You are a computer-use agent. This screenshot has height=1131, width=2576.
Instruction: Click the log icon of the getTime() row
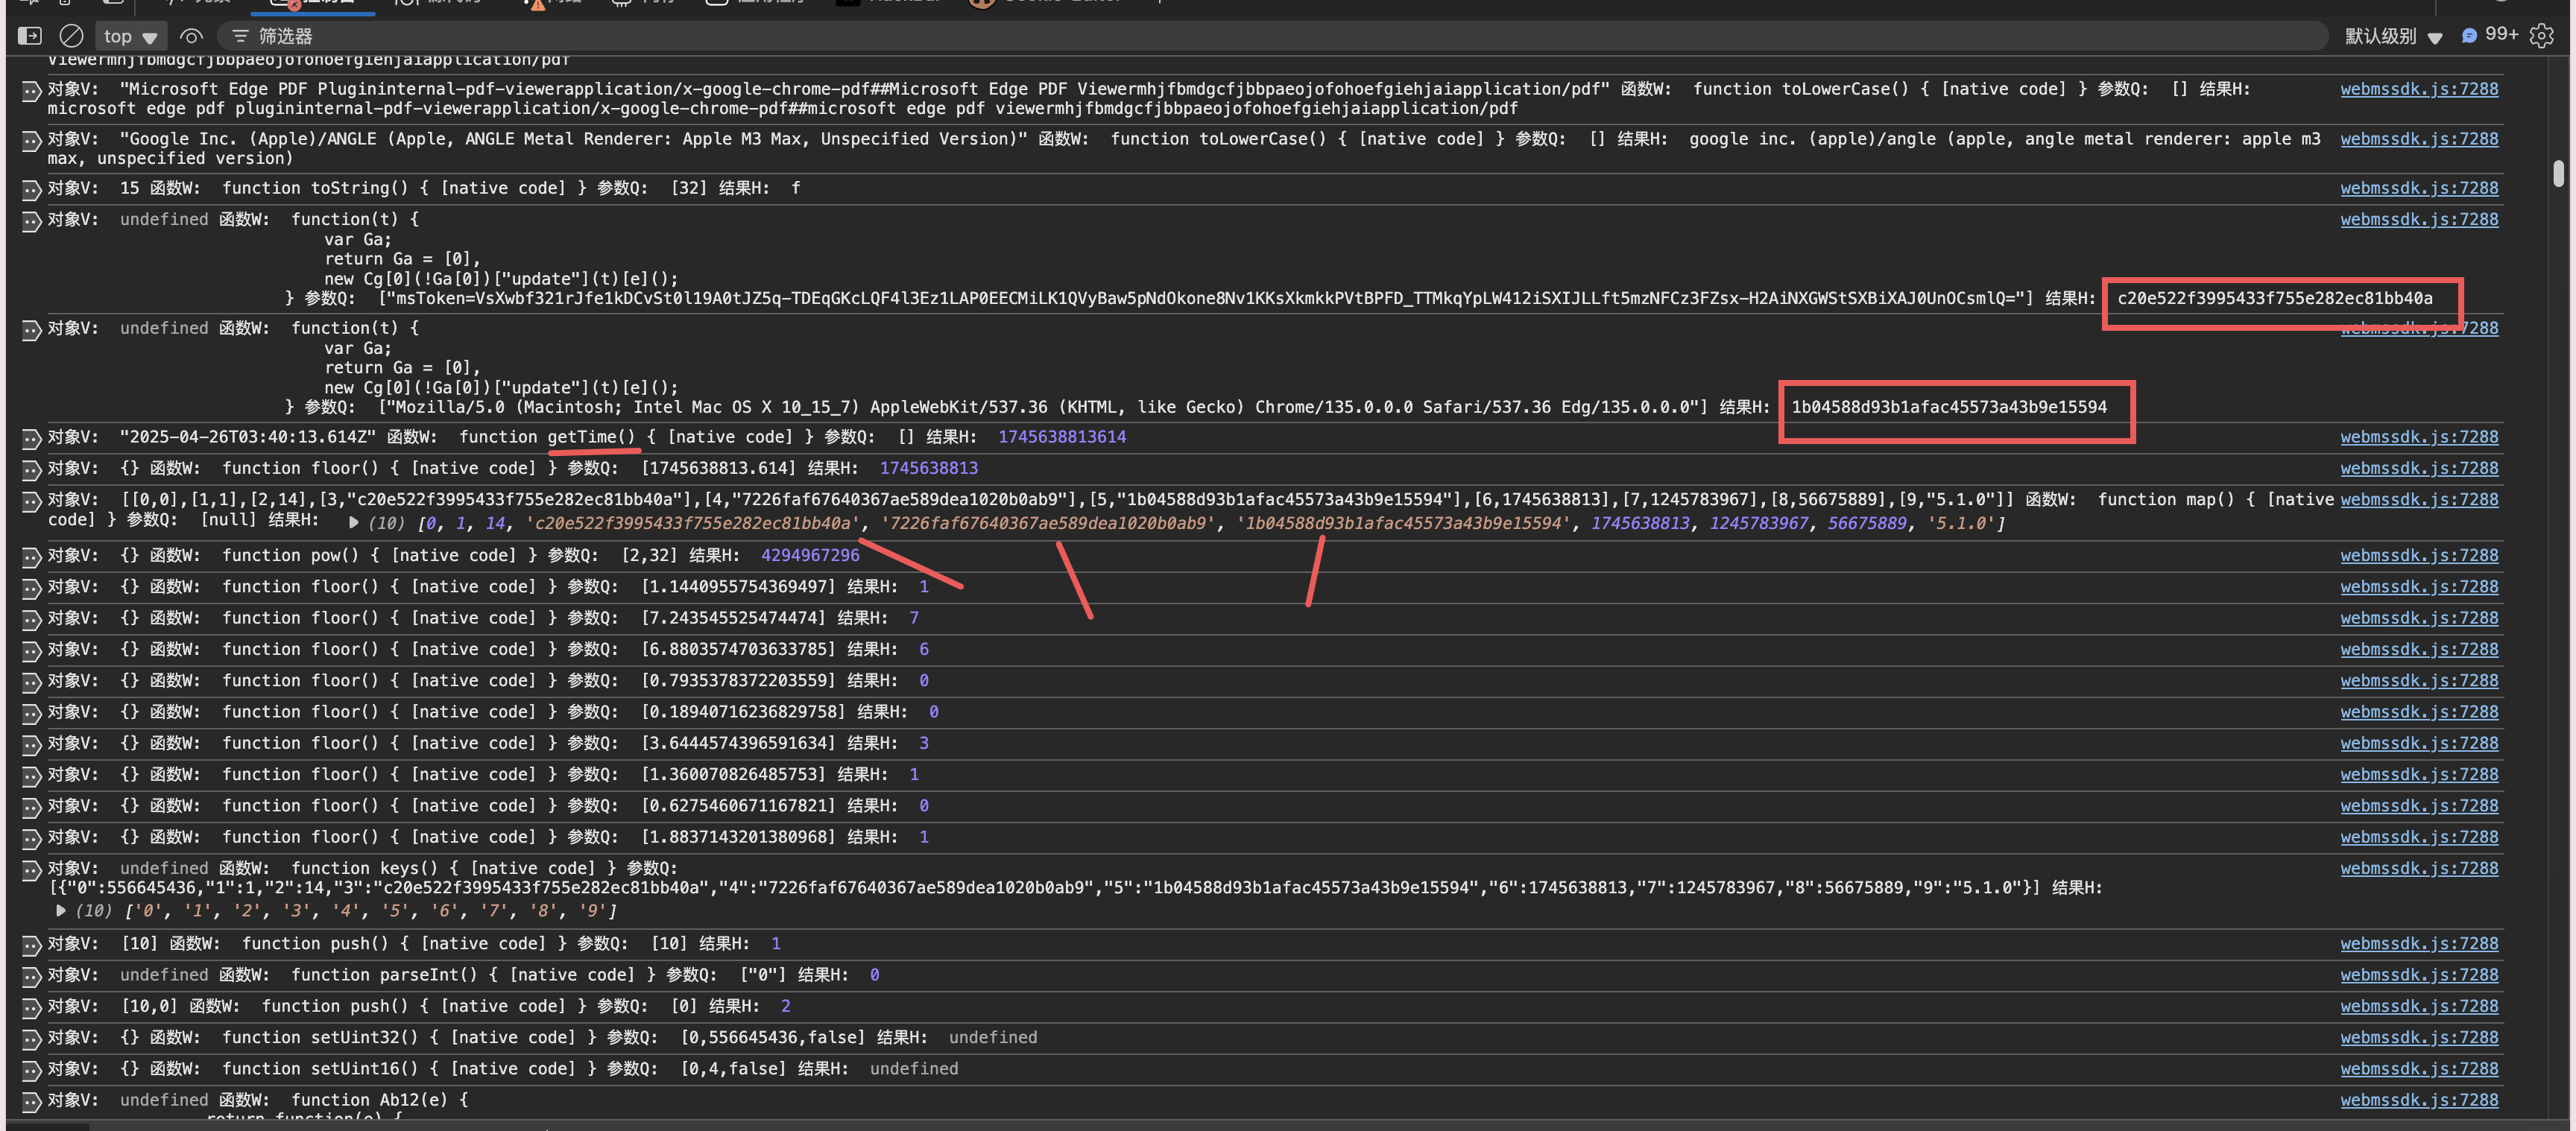[31, 439]
